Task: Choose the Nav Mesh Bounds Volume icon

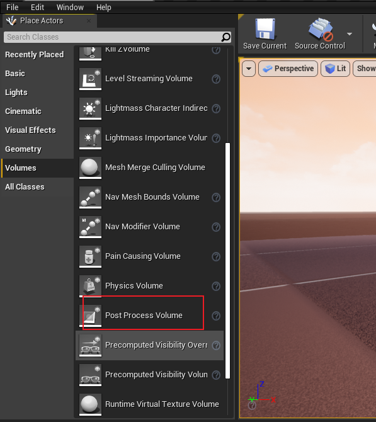Action: (x=90, y=197)
